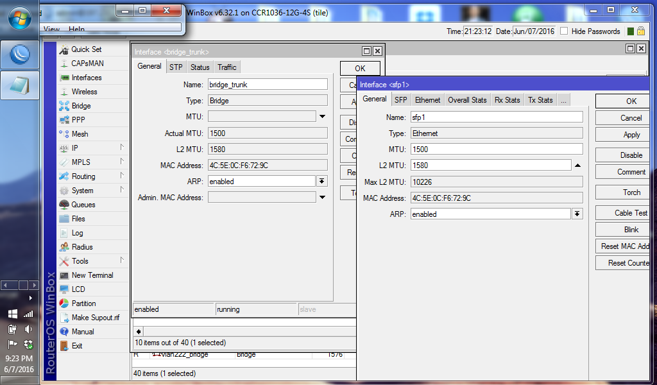Show more tabs via ellipsis in sfp1
Image resolution: width=657 pixels, height=385 pixels.
(563, 100)
